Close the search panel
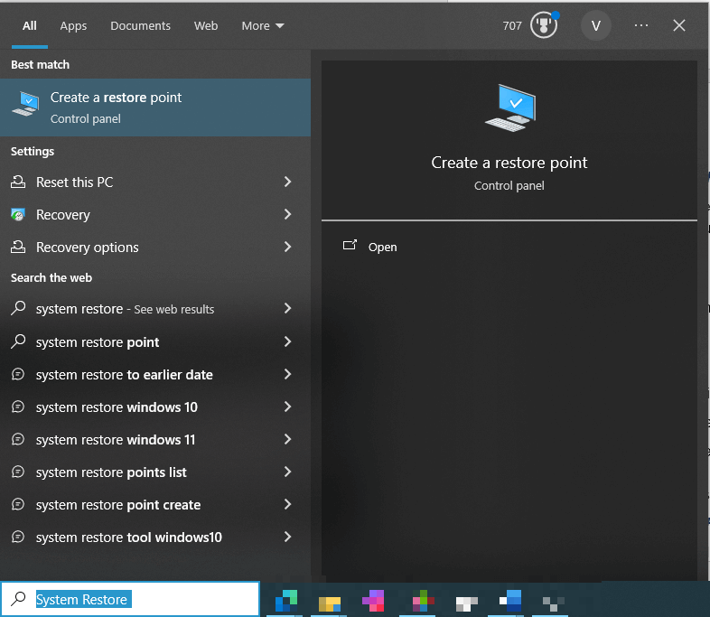 [x=678, y=25]
